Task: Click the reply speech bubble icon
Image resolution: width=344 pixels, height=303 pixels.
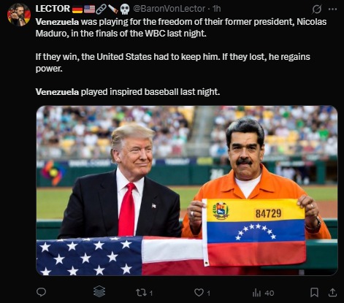Action: [41, 292]
